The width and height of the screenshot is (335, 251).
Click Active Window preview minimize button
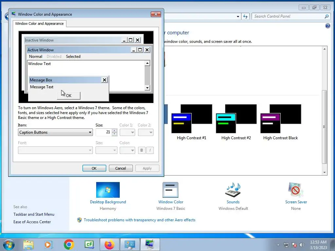point(133,50)
